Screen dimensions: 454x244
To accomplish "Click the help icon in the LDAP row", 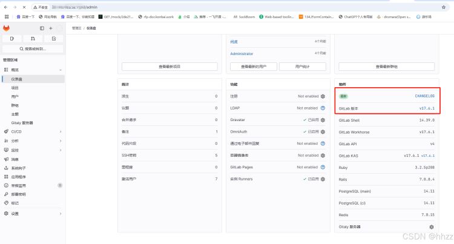I will click(323, 108).
